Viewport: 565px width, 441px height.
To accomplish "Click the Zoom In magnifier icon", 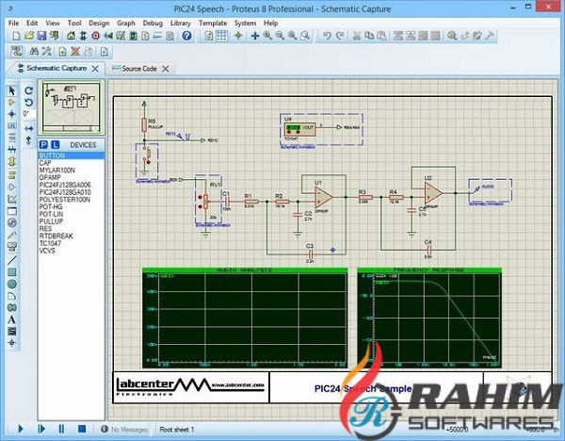I will tap(267, 36).
